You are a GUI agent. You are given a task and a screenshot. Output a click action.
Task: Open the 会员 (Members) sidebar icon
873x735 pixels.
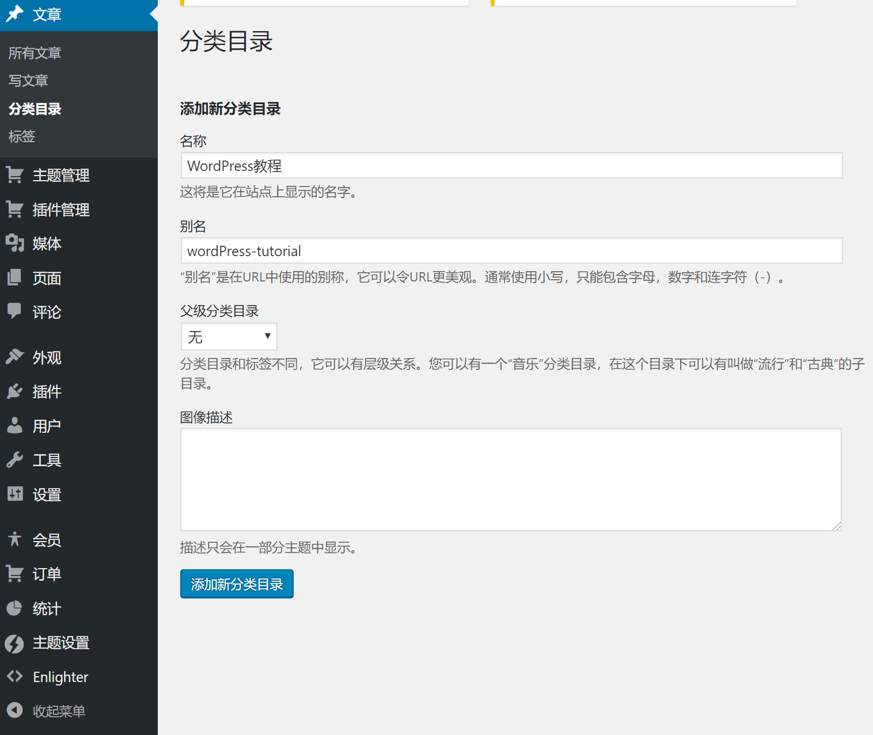[x=15, y=539]
